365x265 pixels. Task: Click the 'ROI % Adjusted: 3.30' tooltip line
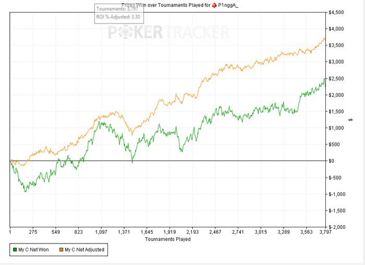click(x=118, y=17)
